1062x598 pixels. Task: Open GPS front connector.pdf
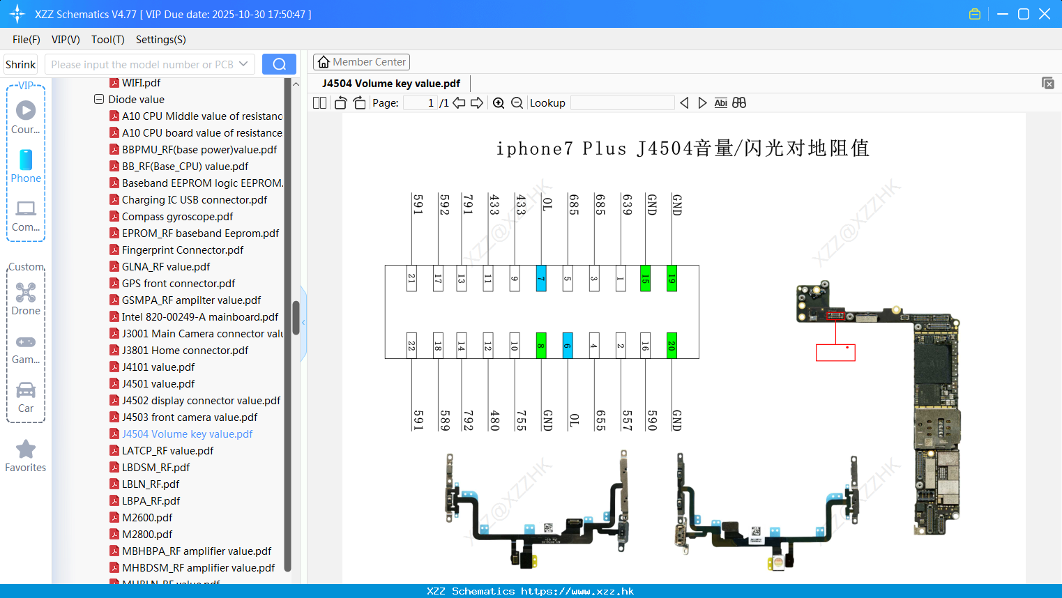click(173, 284)
